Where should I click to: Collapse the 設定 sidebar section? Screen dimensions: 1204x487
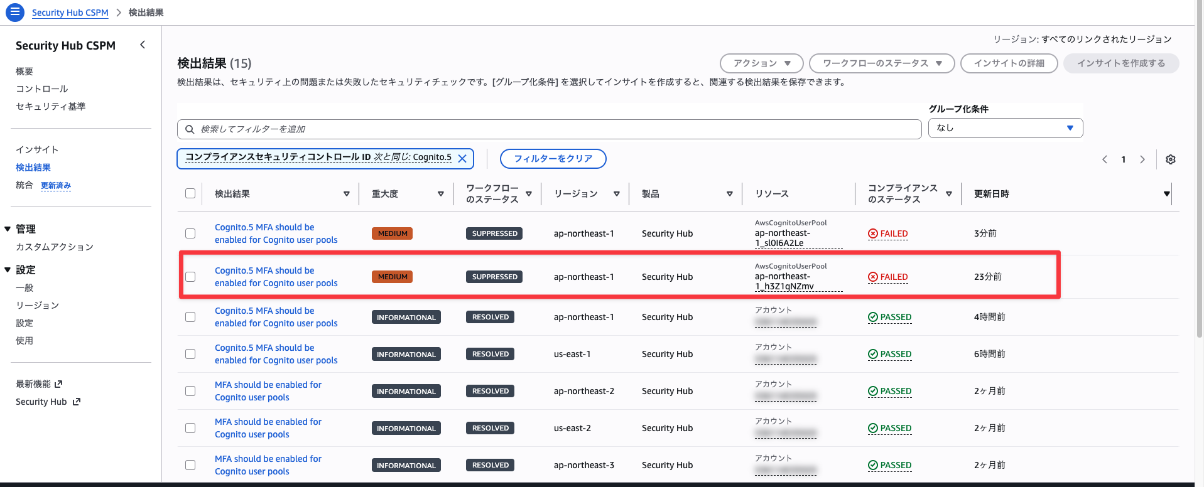coord(8,270)
